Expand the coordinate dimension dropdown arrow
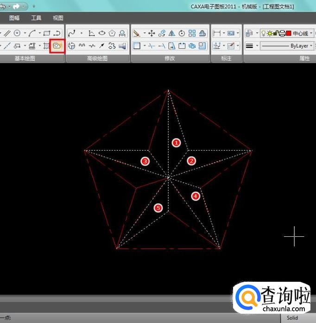 click(224, 45)
